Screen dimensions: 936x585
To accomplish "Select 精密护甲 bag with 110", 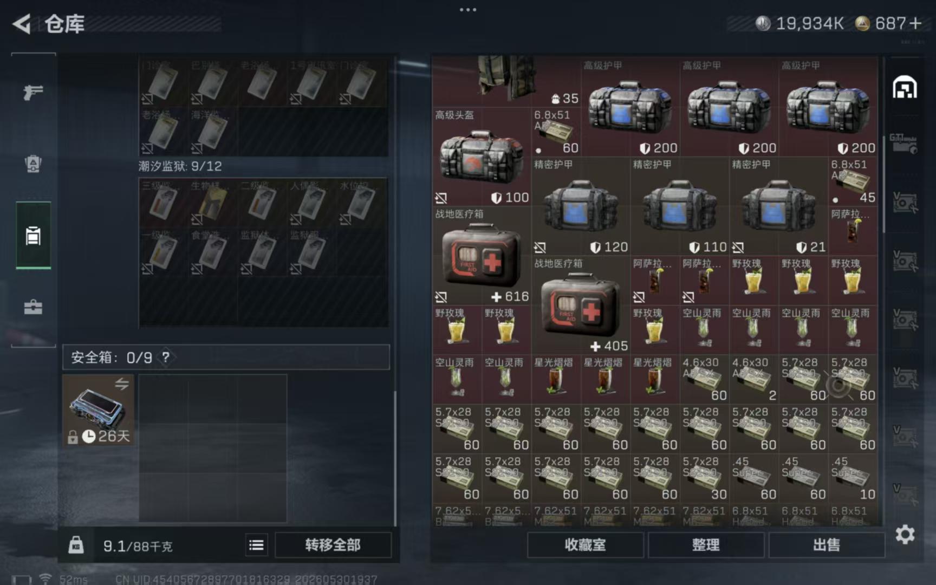I will 680,206.
